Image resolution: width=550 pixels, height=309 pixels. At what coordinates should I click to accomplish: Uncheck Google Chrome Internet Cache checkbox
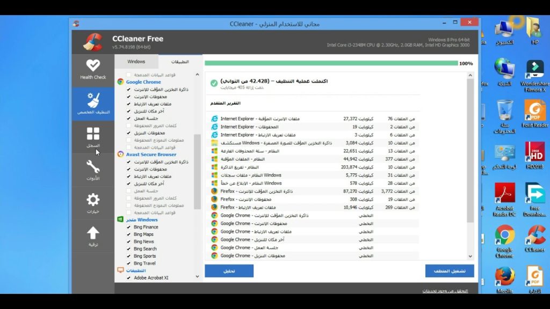[128, 90]
